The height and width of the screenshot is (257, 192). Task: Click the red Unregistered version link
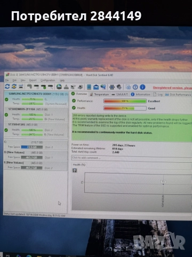(x=172, y=88)
